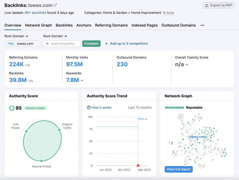Open the How it works link
Screen dimensions: 239x180
coord(101,108)
